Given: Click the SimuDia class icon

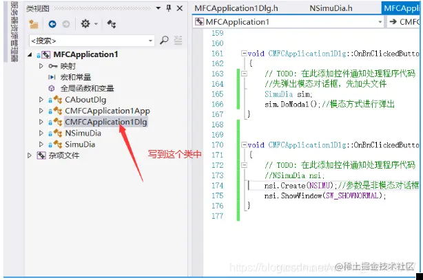Looking at the screenshot, I should pos(57,144).
